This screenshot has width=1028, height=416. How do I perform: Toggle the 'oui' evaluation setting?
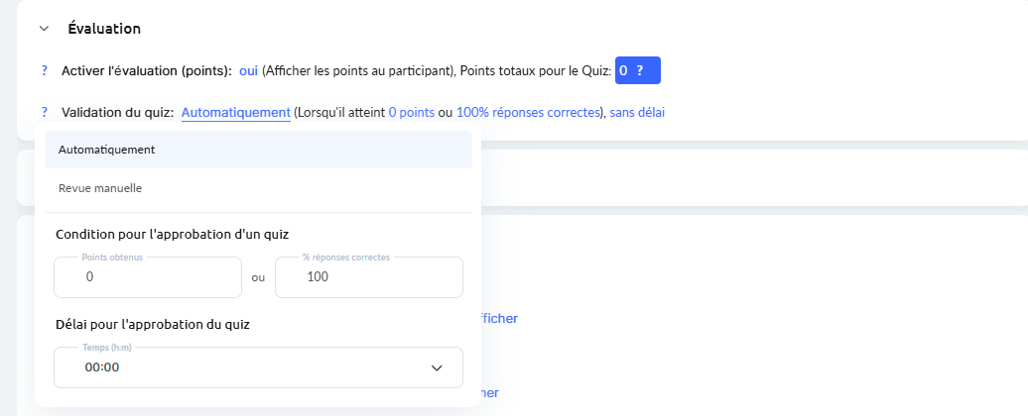pyautogui.click(x=248, y=71)
